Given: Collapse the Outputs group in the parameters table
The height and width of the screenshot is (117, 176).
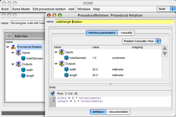Looking at the screenshot, I should coord(56,64).
